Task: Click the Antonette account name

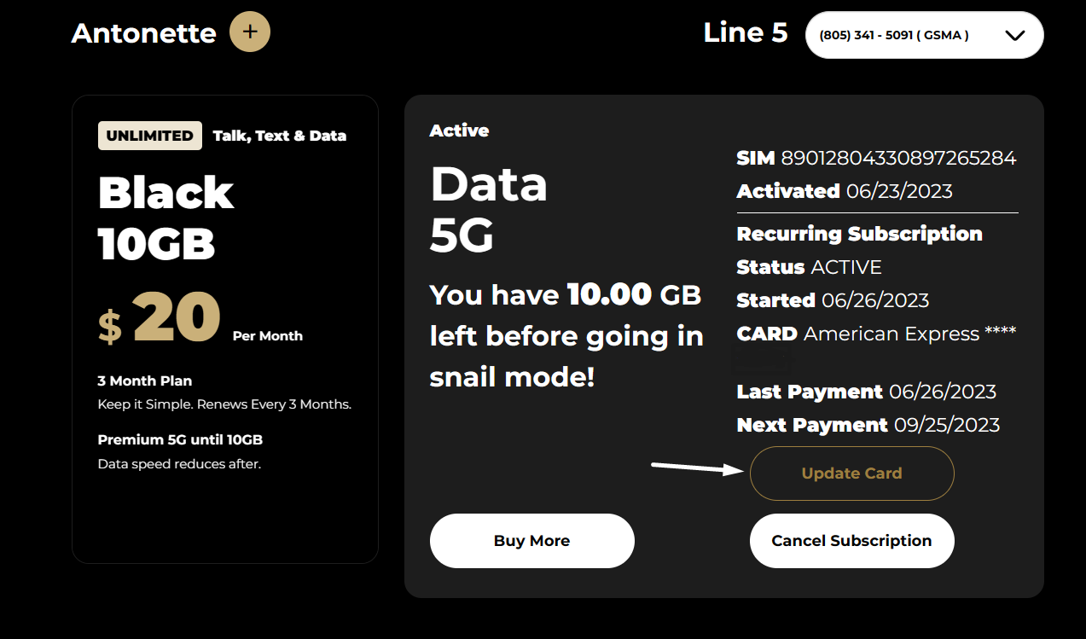Action: 143,33
